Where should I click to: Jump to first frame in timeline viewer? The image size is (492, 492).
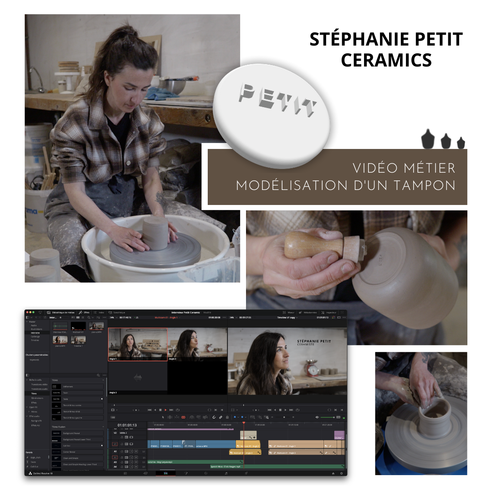coord(269,410)
